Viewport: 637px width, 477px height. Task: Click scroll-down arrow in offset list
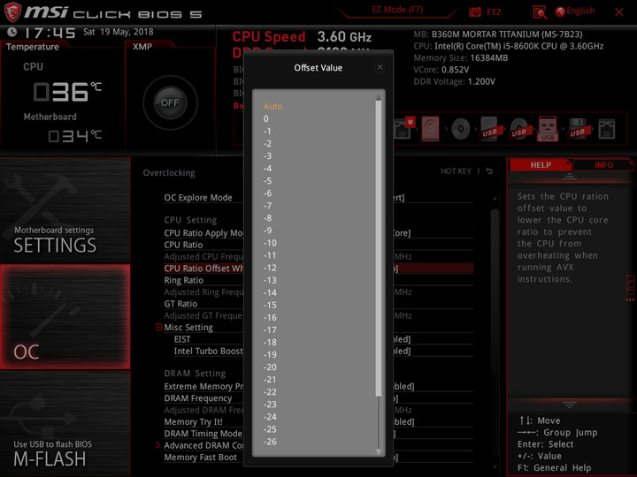pos(379,452)
